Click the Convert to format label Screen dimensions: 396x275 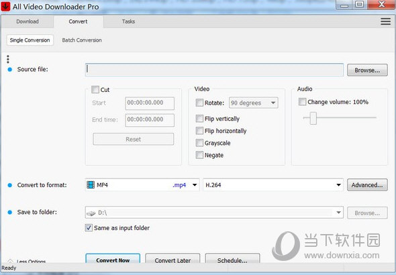(x=42, y=185)
